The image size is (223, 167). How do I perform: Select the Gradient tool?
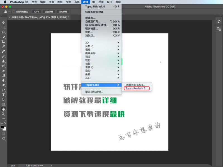3,75
